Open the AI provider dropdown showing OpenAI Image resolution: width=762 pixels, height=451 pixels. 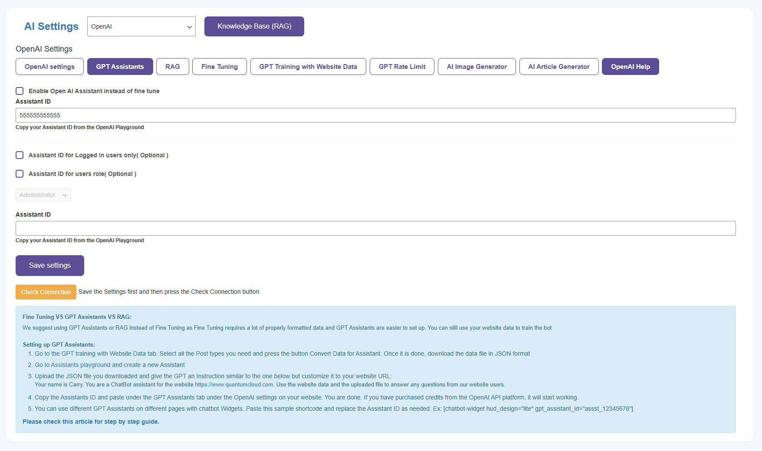(141, 26)
